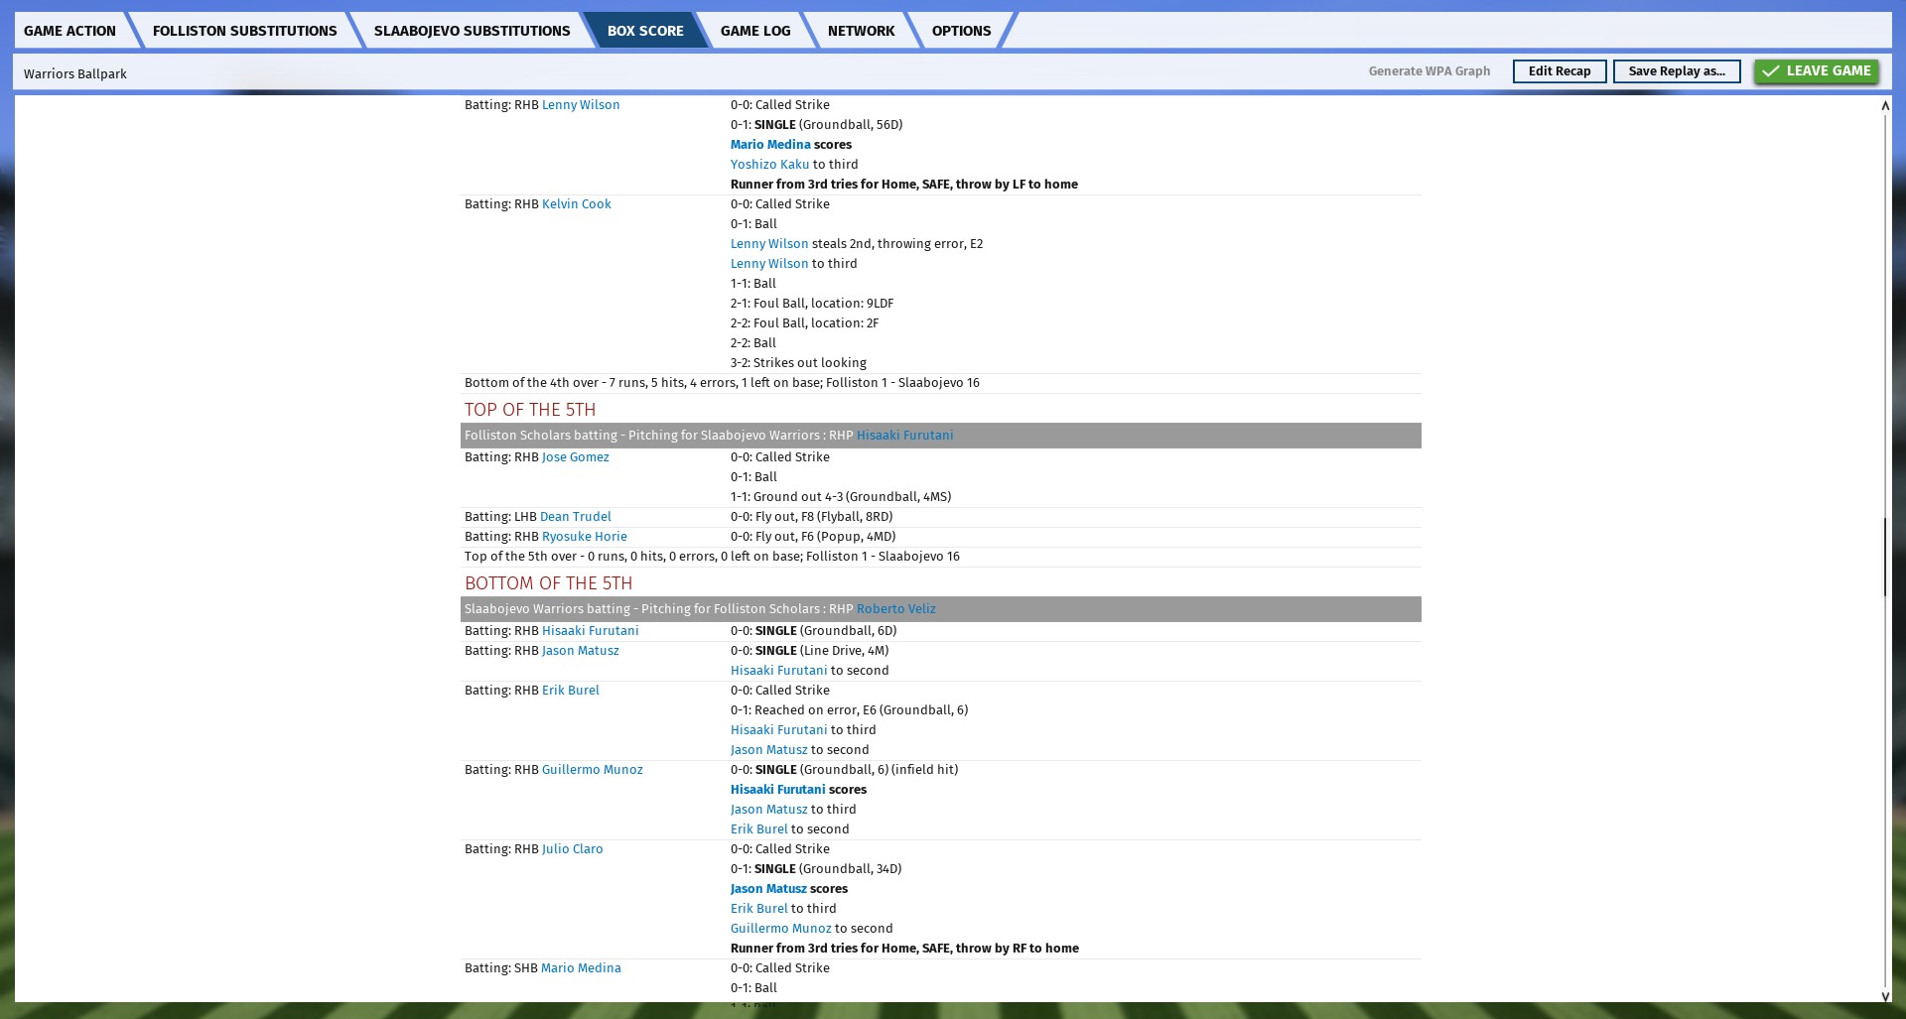Open Kelvin Cook's player page
This screenshot has width=1906, height=1019.
tap(576, 204)
